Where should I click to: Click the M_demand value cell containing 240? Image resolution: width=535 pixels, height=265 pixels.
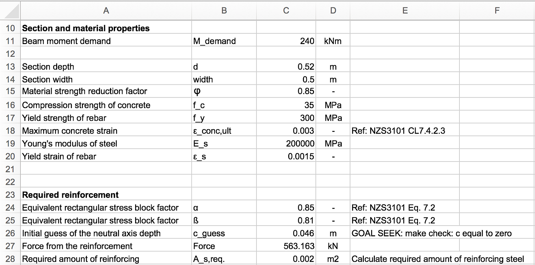[286, 41]
